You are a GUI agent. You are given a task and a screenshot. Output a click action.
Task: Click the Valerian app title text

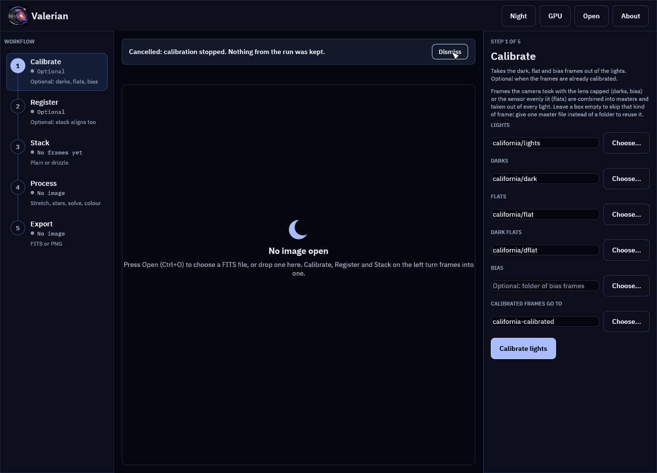pyautogui.click(x=50, y=16)
